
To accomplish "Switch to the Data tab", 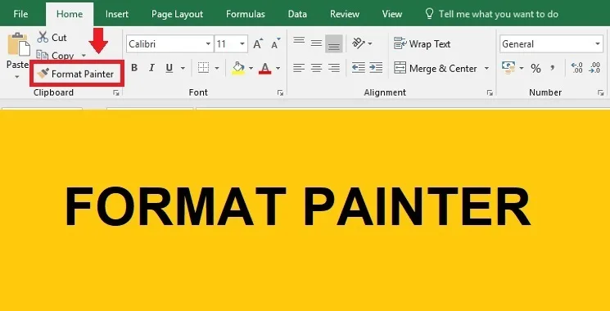I will tap(297, 15).
